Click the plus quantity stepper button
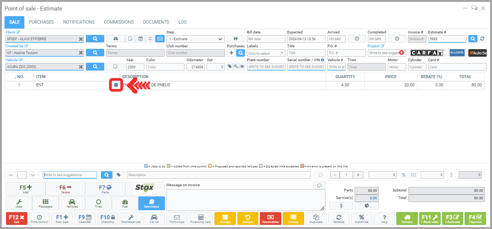This screenshot has width=492, height=229. [358, 175]
